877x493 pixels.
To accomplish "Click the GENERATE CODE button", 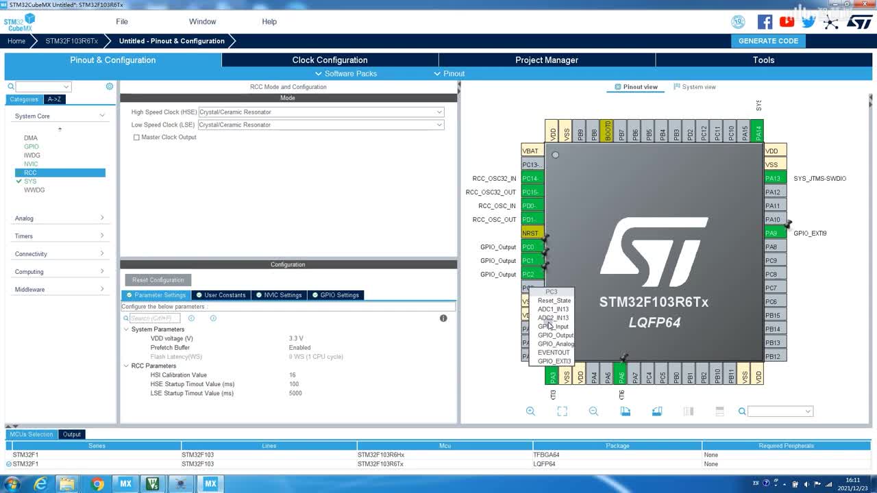I will pos(768,41).
